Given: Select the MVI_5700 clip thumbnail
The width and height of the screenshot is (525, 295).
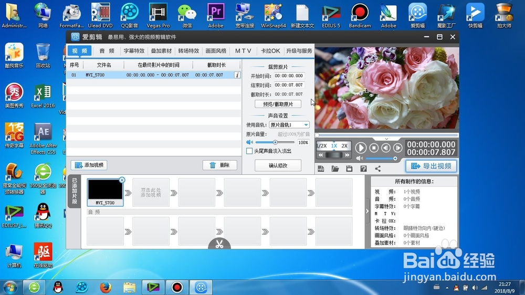Looking at the screenshot, I should click(105, 192).
